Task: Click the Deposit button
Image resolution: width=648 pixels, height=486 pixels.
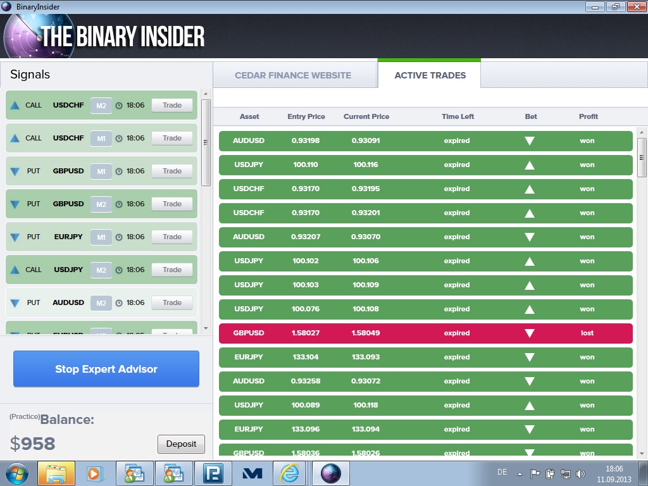Action: 181,444
